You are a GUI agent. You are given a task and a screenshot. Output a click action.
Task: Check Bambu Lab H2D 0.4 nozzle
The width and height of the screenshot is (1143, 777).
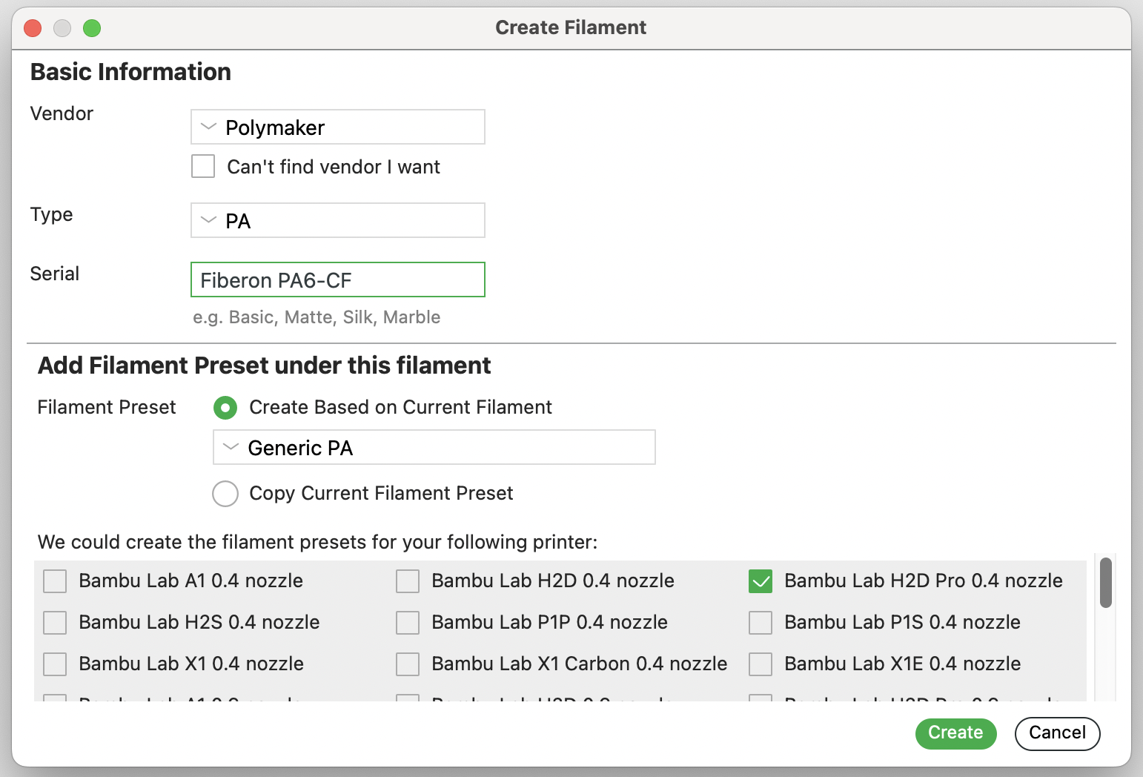pyautogui.click(x=408, y=581)
